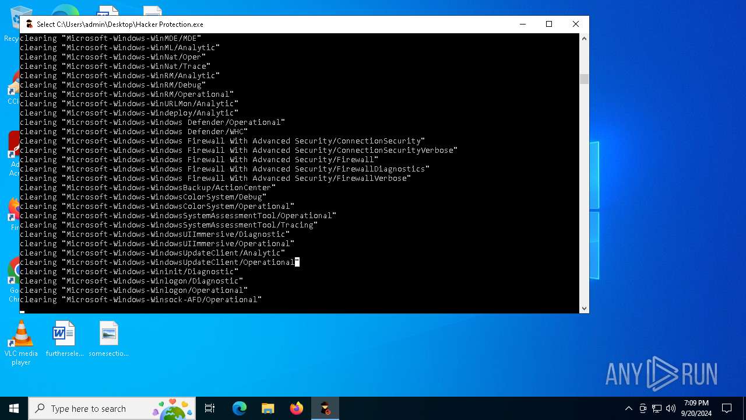746x420 pixels.
Task: Click the "Microsoft-Windows-WinRM/Debug" line
Action: [113, 85]
